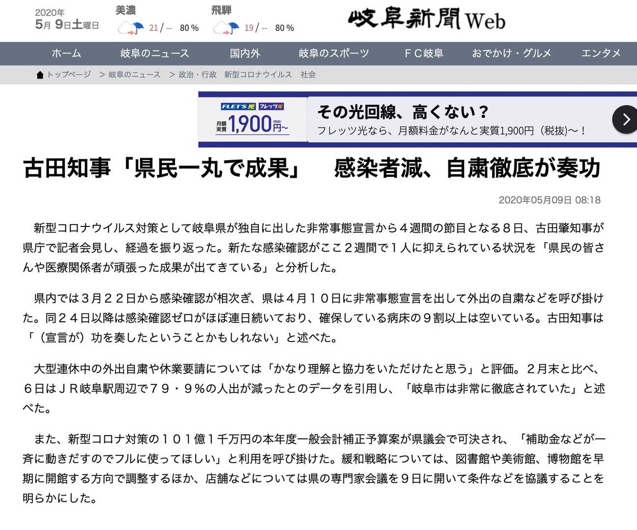Click the Gifu Shimbun Web logo
The height and width of the screenshot is (530, 637).
coord(426,20)
